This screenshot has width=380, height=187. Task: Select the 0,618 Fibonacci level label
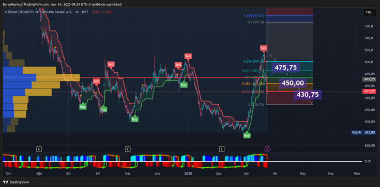tap(253, 71)
